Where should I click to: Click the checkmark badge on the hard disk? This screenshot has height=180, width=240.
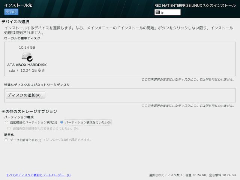tap(30, 59)
